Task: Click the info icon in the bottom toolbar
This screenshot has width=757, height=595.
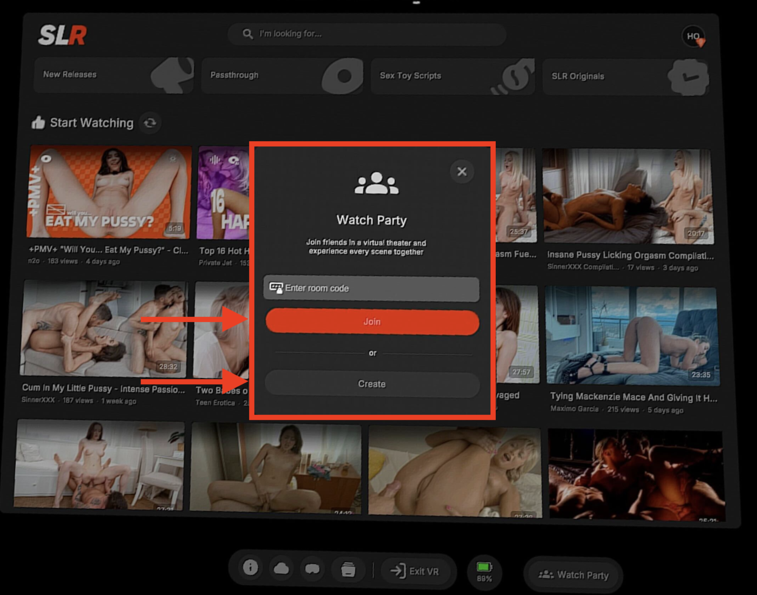Action: (x=250, y=567)
